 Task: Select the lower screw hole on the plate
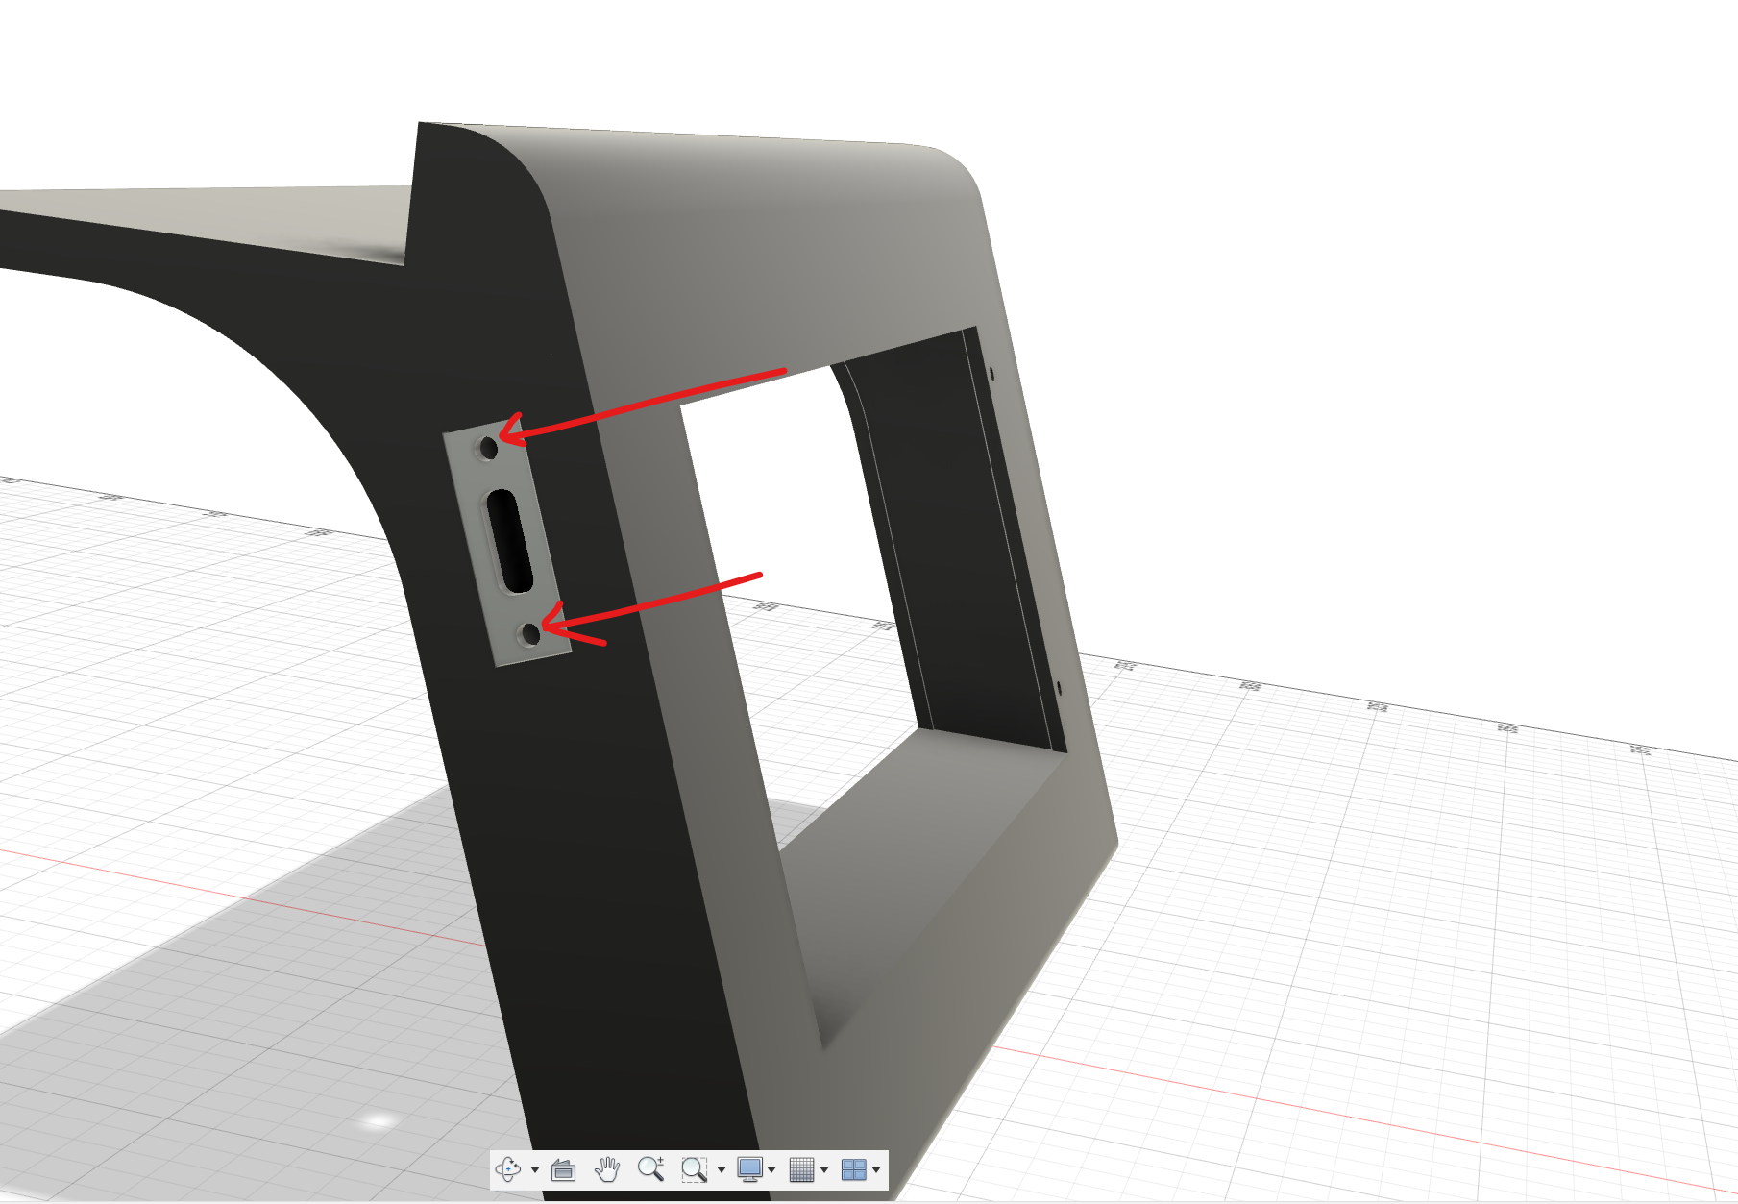point(530,634)
